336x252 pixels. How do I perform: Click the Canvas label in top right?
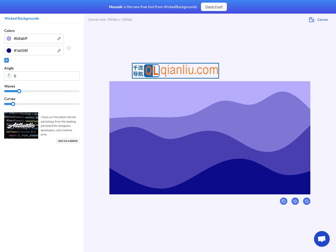[322, 20]
